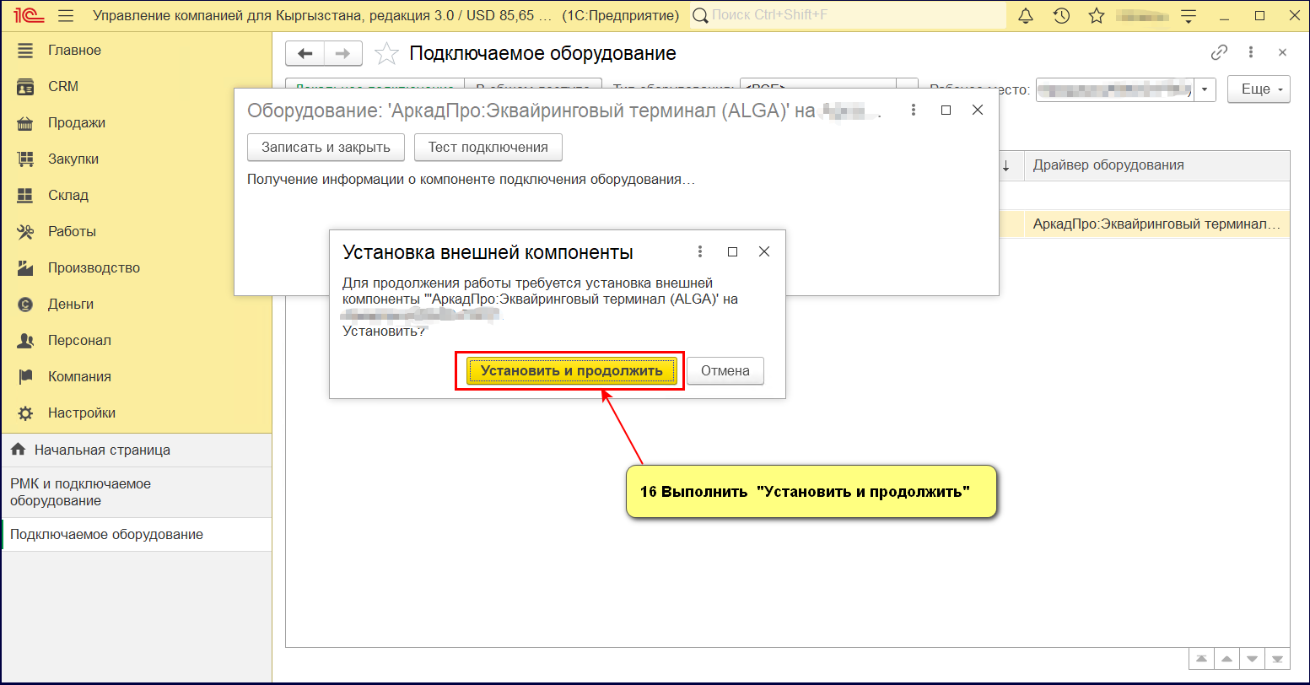Open history clock icon
The width and height of the screenshot is (1310, 685).
pyautogui.click(x=1061, y=16)
